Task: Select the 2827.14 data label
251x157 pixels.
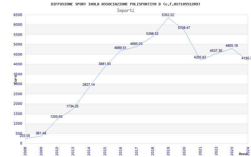Action: click(x=88, y=84)
